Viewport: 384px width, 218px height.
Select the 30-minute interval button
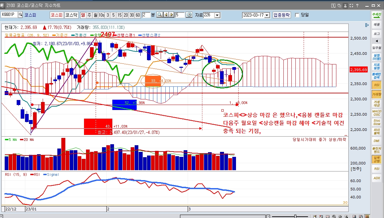point(132,15)
